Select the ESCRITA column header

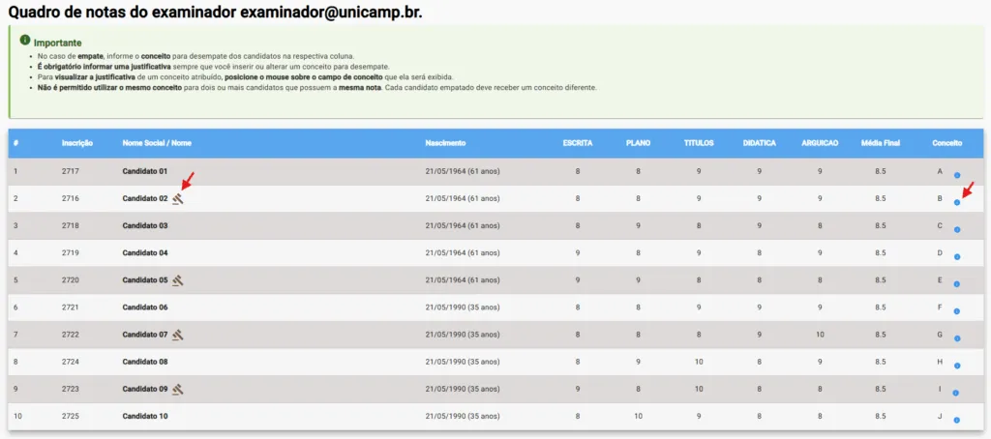tap(578, 143)
